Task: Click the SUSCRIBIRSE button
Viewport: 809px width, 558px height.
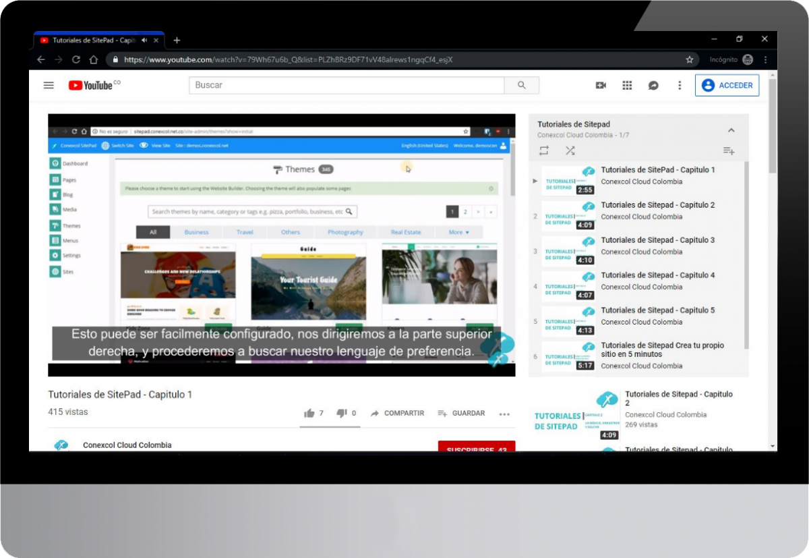Action: click(476, 448)
